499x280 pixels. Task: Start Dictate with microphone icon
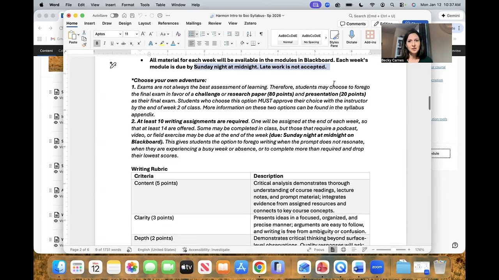tap(352, 37)
